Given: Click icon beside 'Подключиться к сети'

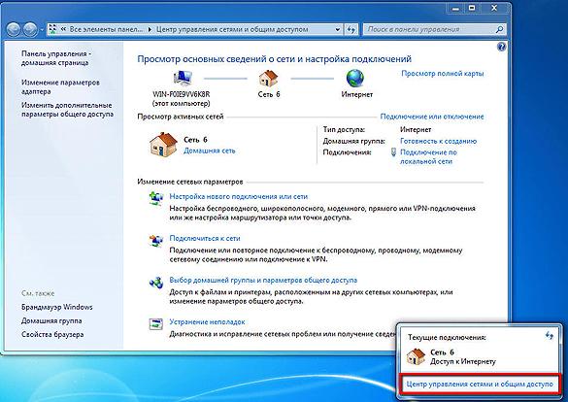Looking at the screenshot, I should [156, 240].
